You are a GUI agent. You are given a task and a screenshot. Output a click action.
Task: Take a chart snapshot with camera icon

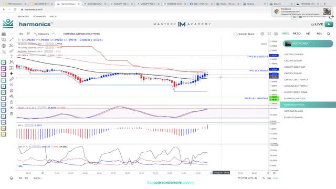276,34
